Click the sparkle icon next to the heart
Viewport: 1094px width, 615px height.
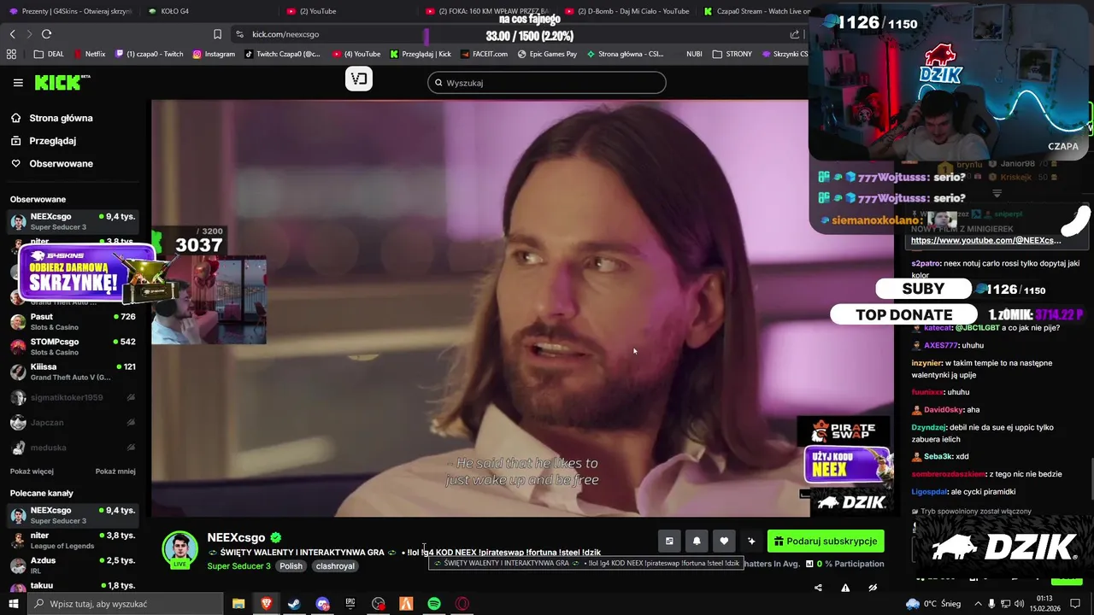751,541
